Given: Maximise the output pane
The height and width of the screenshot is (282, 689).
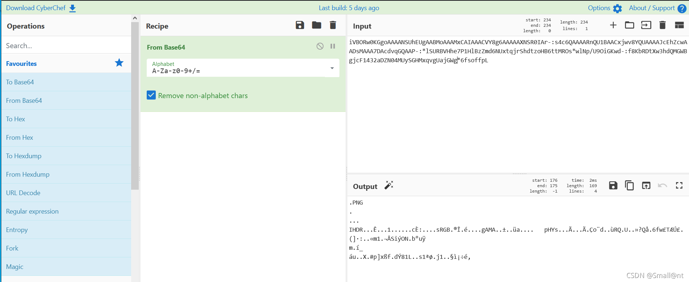Looking at the screenshot, I should (679, 186).
